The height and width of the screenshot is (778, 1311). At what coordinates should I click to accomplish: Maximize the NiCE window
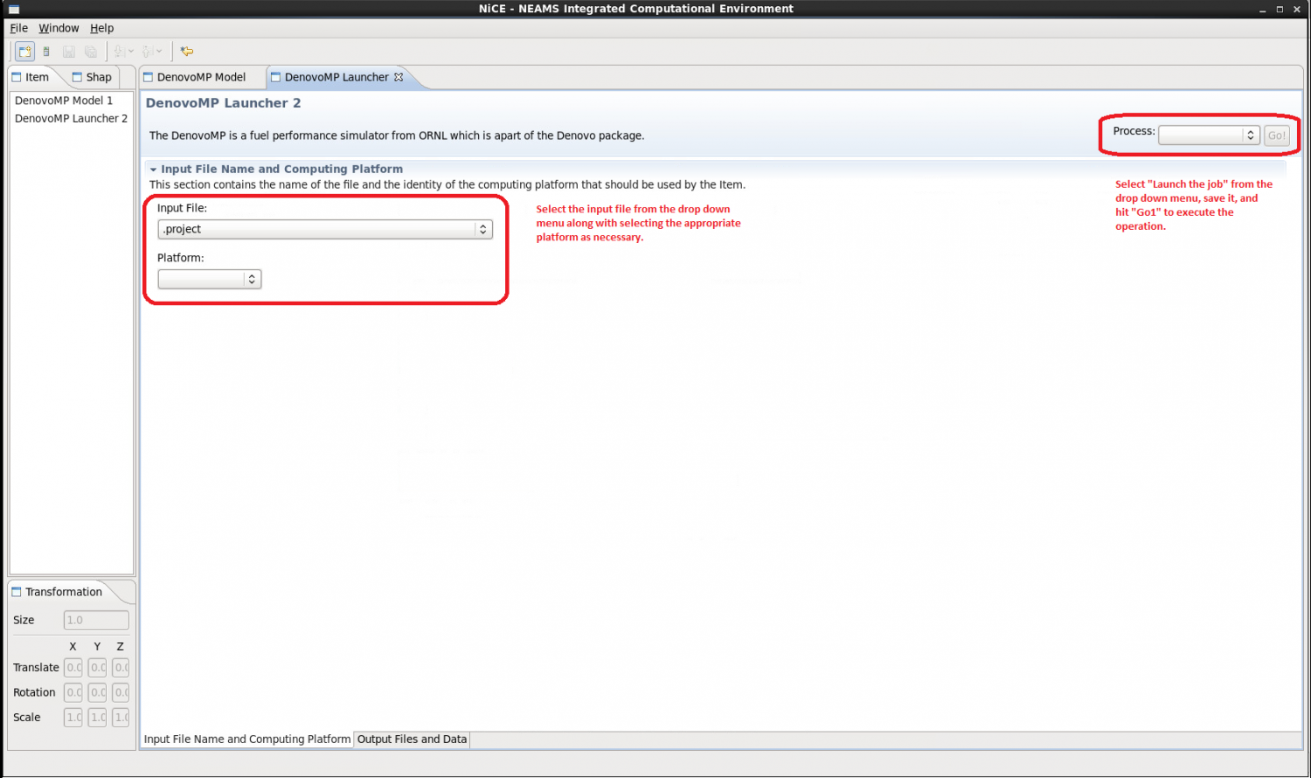tap(1280, 10)
